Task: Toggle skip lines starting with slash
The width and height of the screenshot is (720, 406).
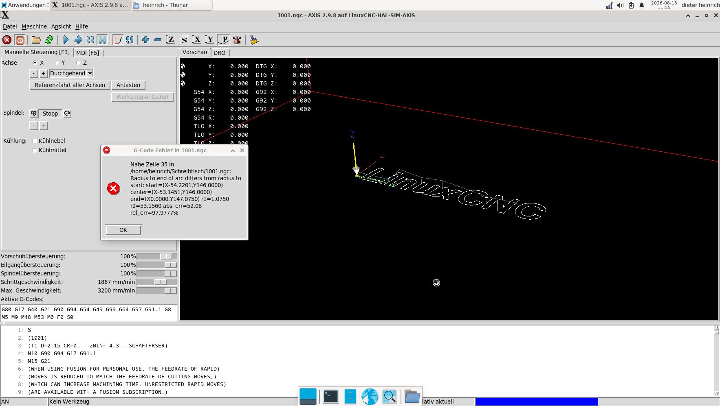Action: [118, 40]
